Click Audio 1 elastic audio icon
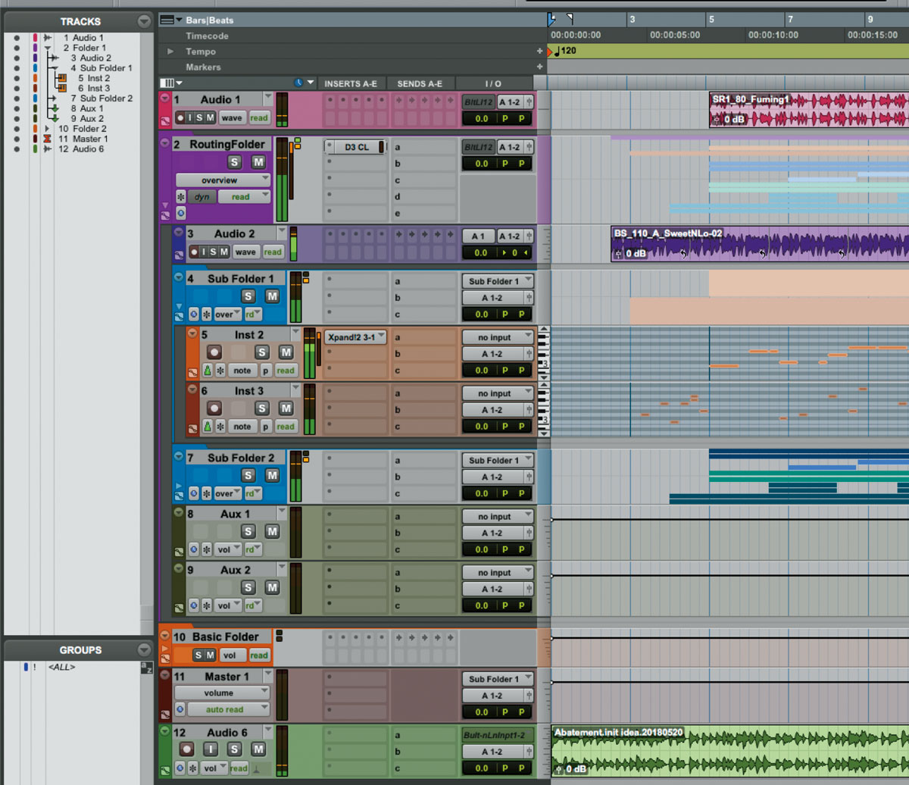909x785 pixels. tap(165, 120)
